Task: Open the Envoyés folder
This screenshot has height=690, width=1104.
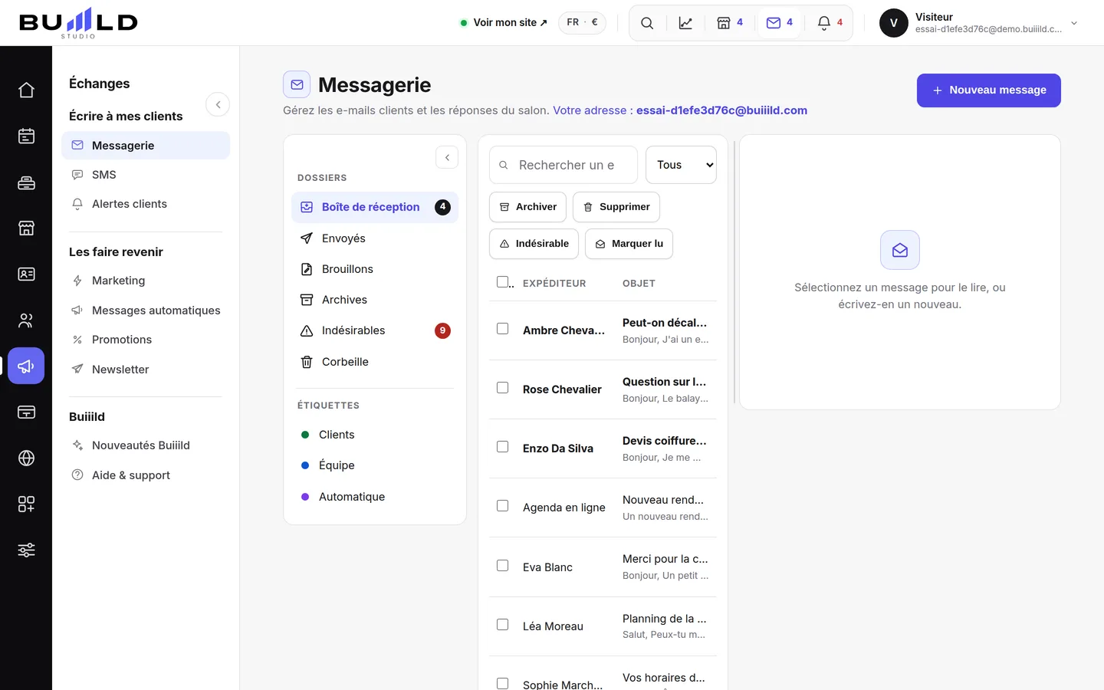Action: pyautogui.click(x=375, y=238)
